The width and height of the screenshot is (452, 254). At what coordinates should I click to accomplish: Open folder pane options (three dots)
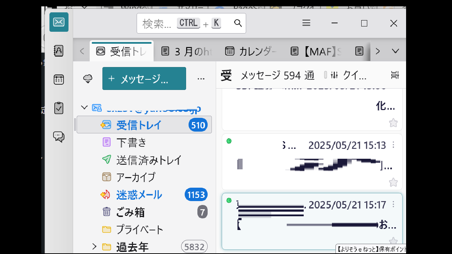tap(201, 79)
